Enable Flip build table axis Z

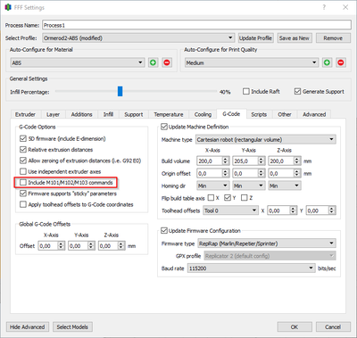pyautogui.click(x=245, y=198)
